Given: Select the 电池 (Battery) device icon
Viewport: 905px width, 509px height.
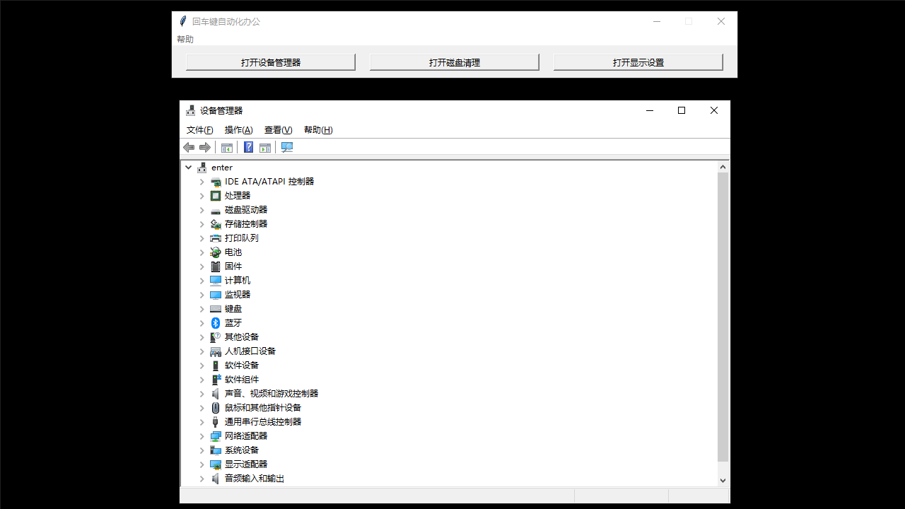Looking at the screenshot, I should (215, 252).
